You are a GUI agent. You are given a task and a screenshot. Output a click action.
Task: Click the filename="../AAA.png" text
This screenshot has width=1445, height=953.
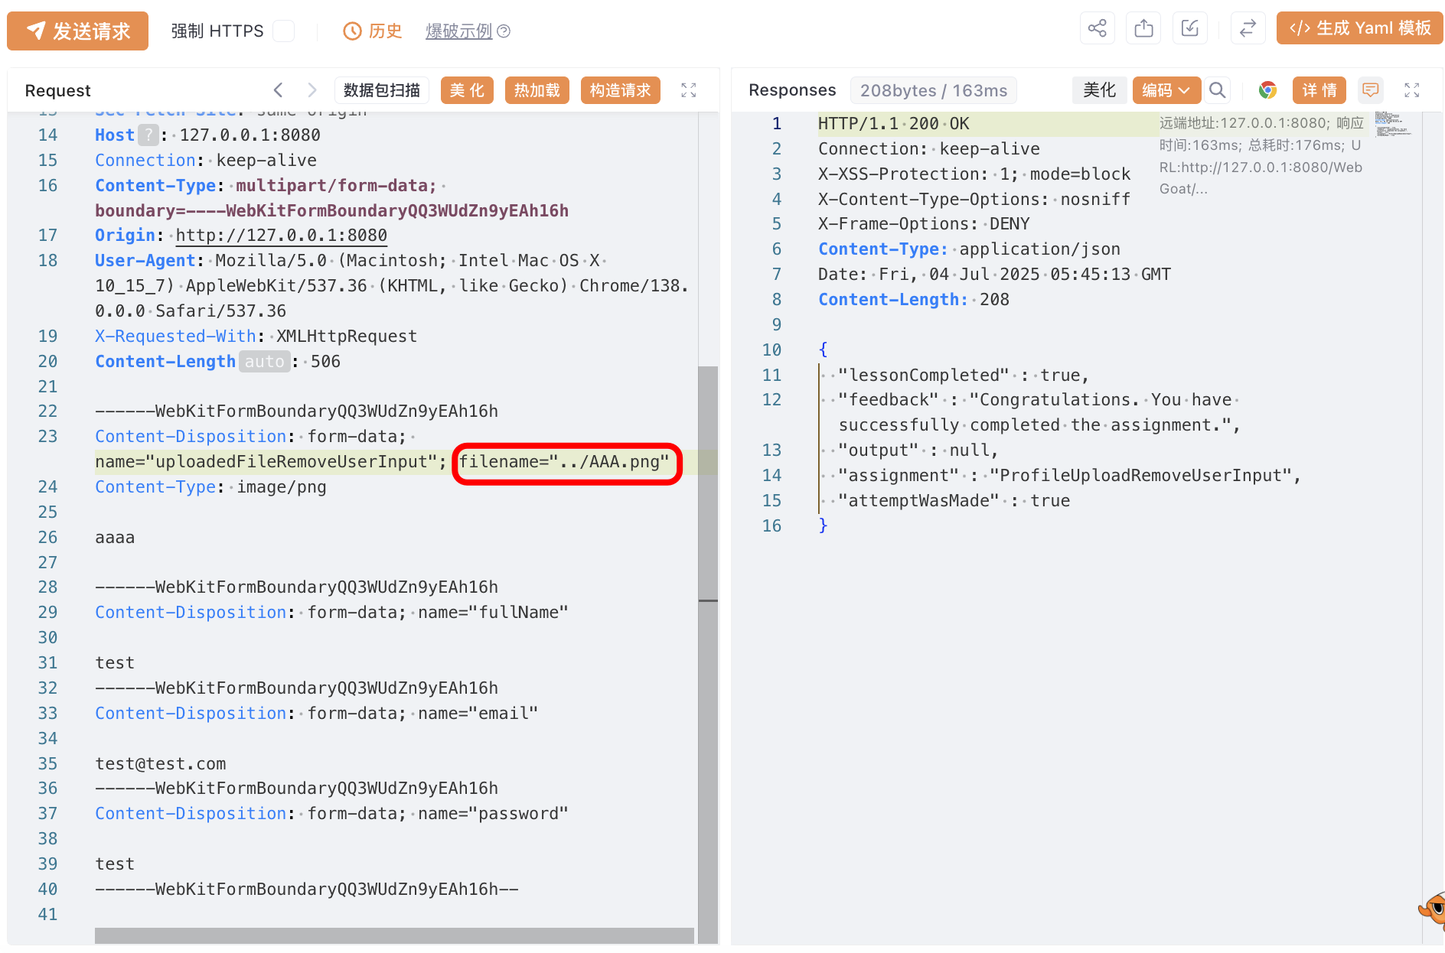564,462
